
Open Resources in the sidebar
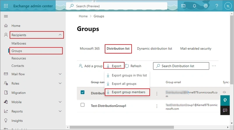(19, 58)
